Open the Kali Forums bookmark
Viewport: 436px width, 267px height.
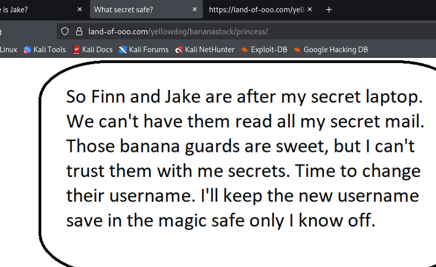point(144,50)
